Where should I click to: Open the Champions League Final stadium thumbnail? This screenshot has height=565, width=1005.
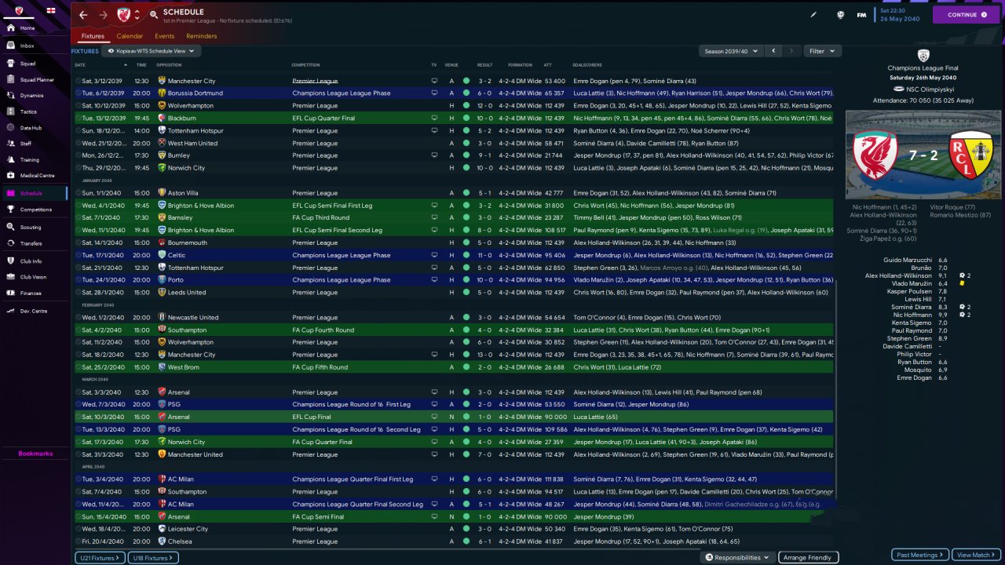click(923, 155)
